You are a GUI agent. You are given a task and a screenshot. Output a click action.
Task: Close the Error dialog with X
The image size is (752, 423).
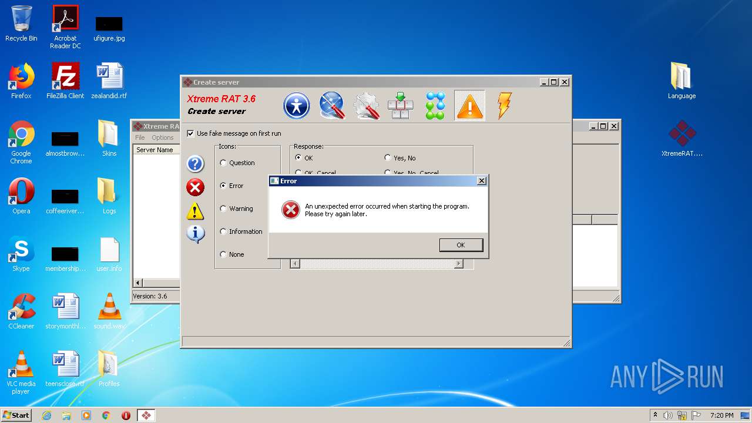(482, 181)
